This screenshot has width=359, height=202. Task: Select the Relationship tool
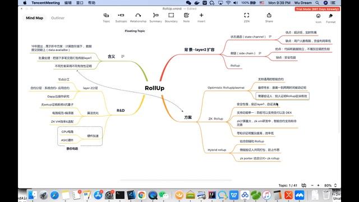click(x=138, y=17)
